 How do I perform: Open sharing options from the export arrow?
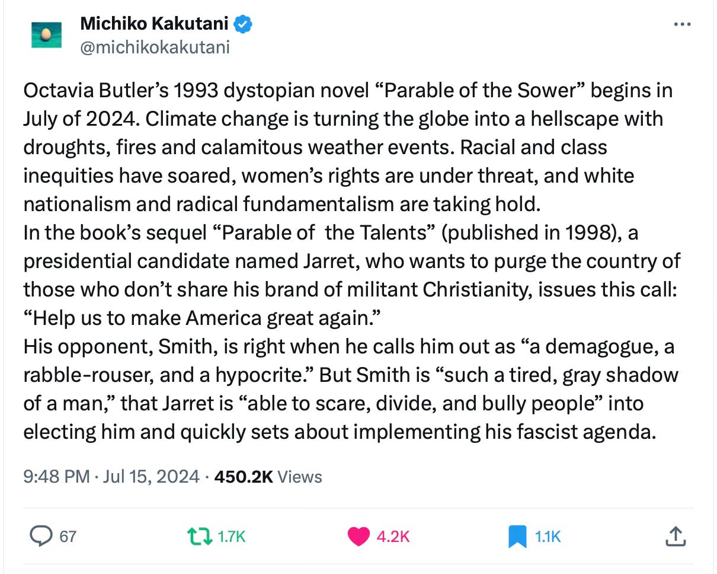[676, 537]
